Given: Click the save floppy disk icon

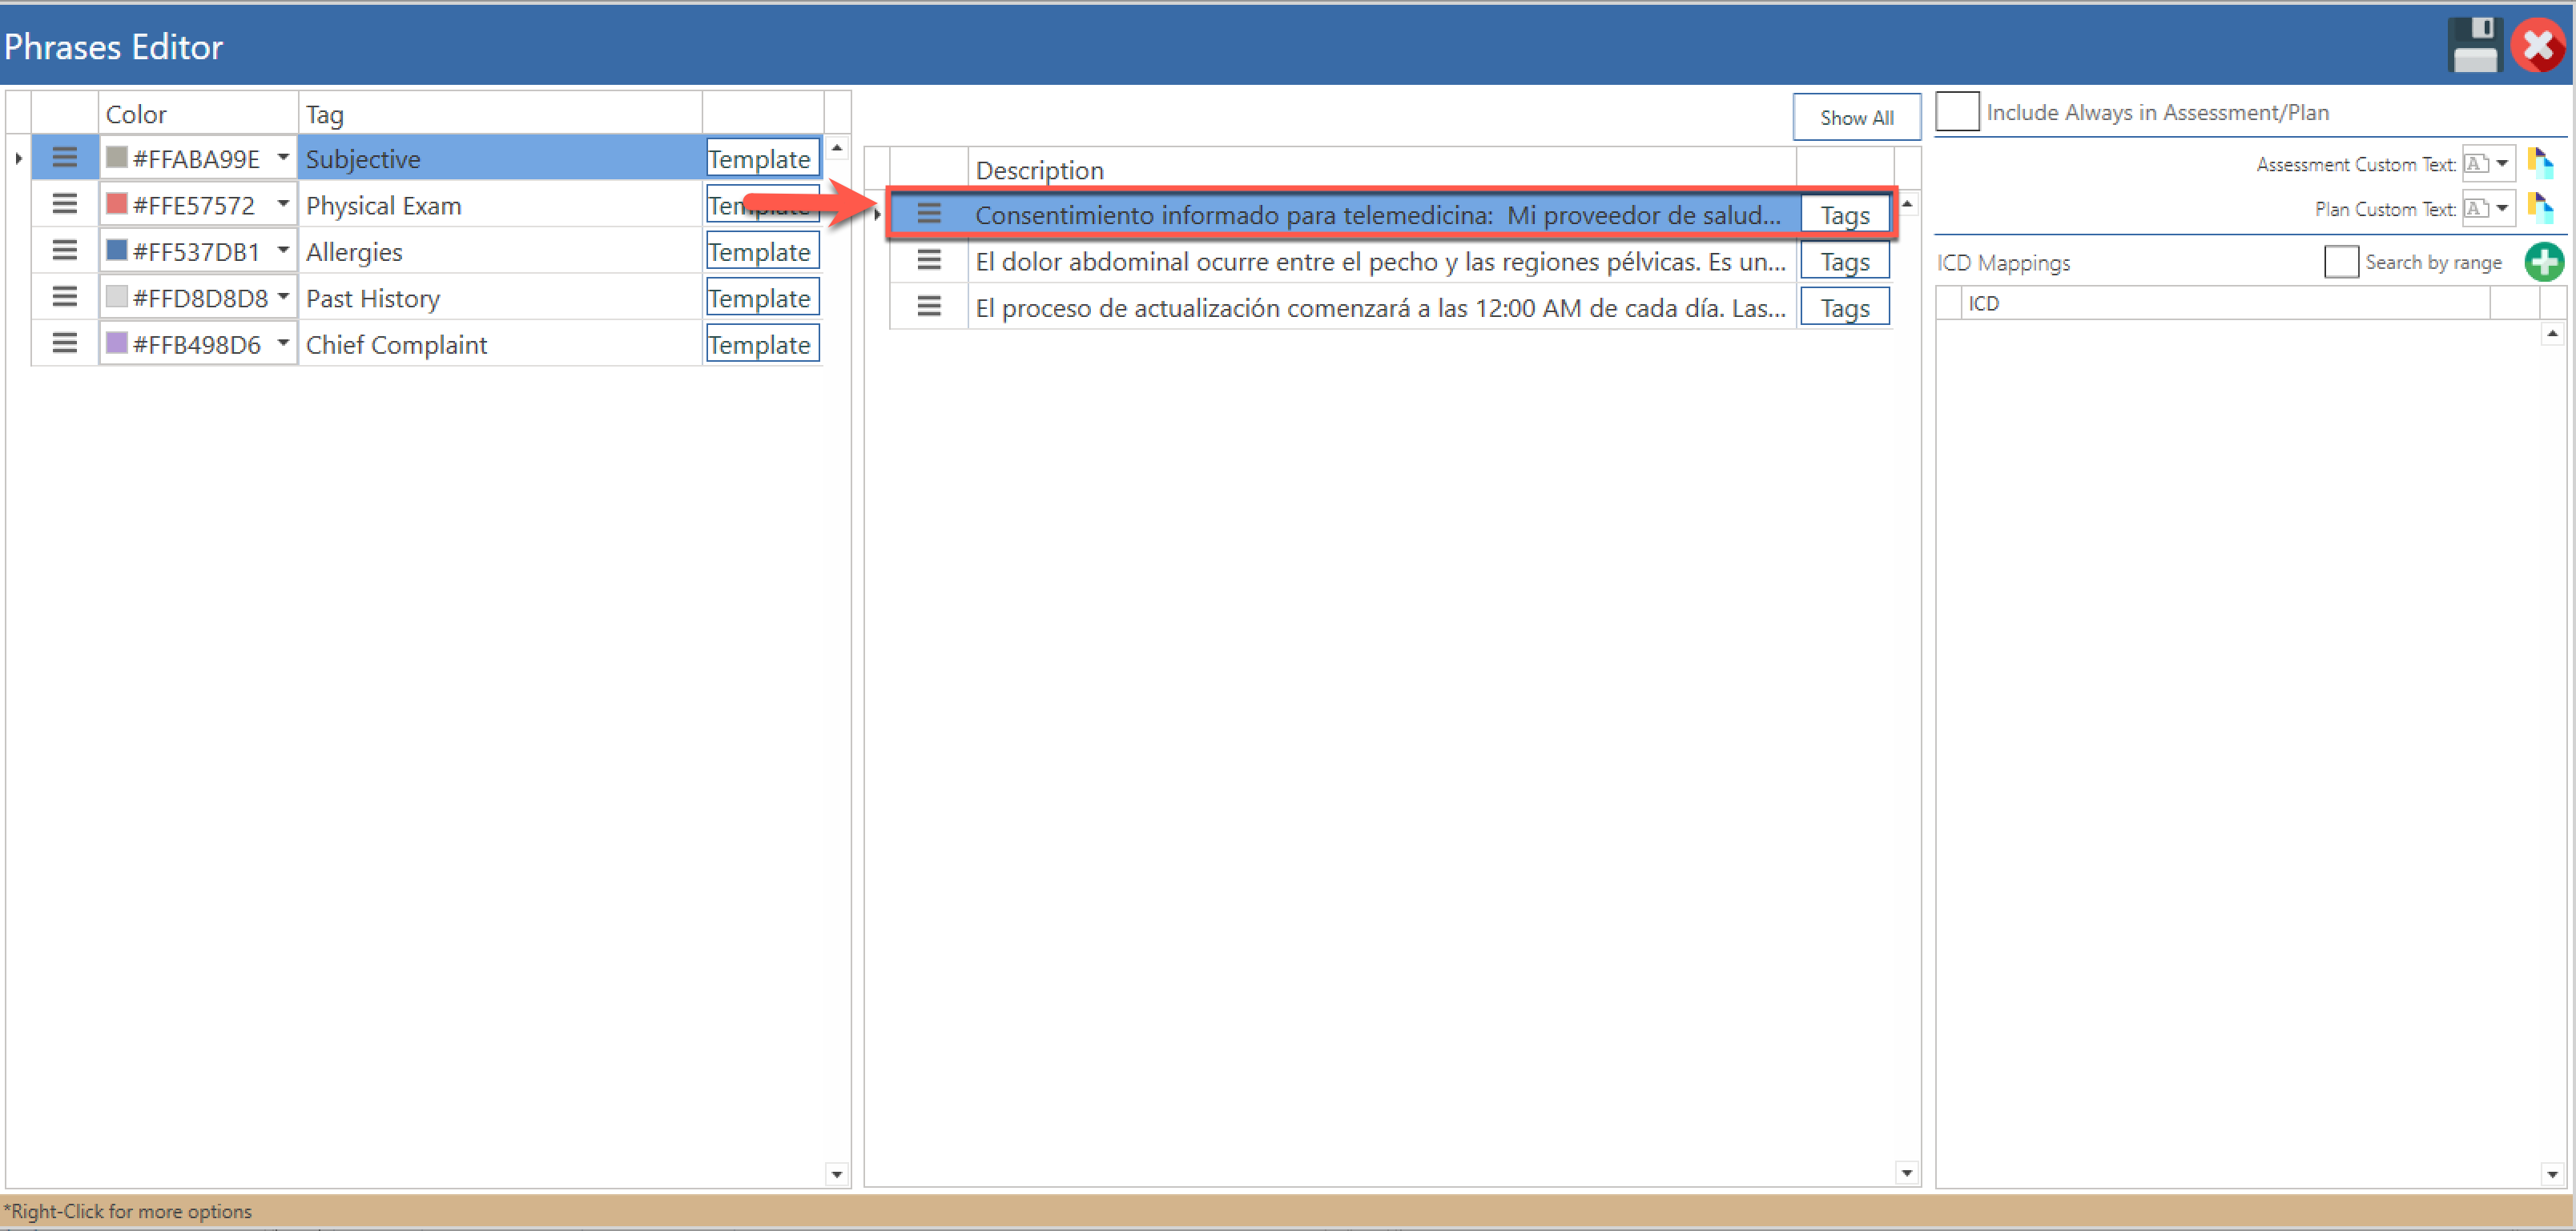Looking at the screenshot, I should tap(2474, 45).
